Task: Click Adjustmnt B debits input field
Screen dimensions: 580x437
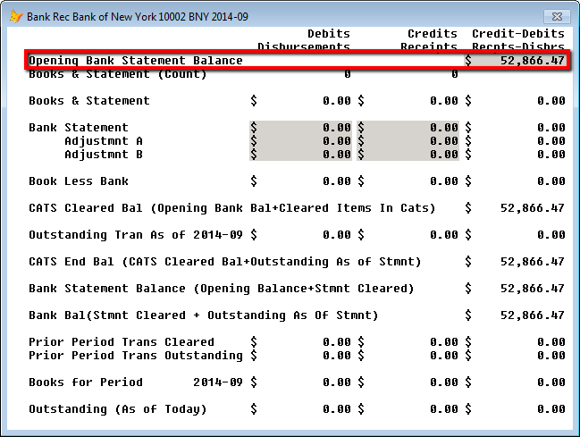Action: (301, 154)
